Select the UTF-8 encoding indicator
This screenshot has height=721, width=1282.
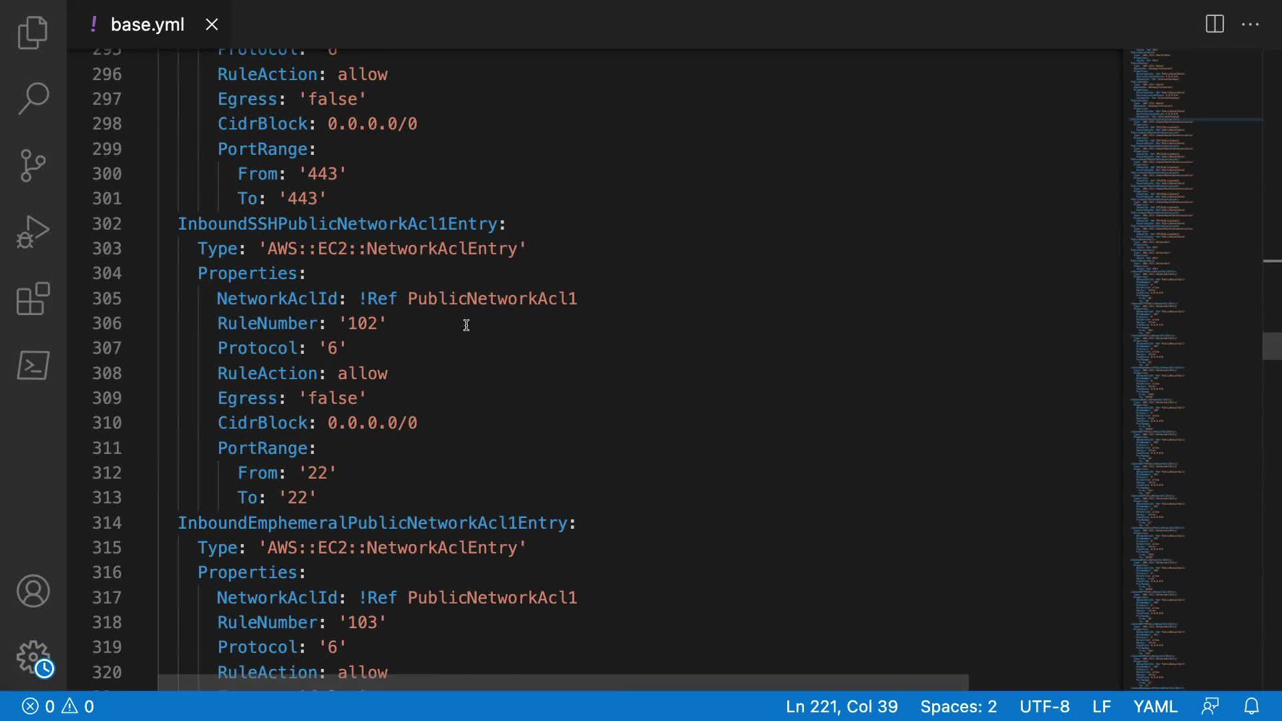(1044, 706)
